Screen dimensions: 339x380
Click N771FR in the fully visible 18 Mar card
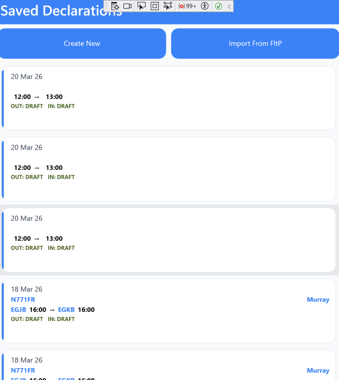23,299
